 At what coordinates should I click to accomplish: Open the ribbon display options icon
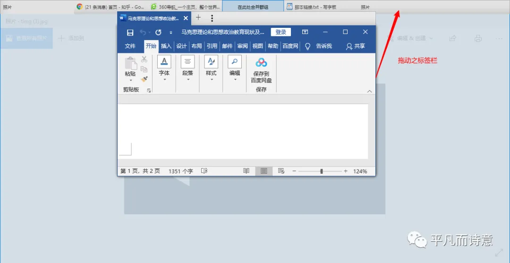(305, 32)
